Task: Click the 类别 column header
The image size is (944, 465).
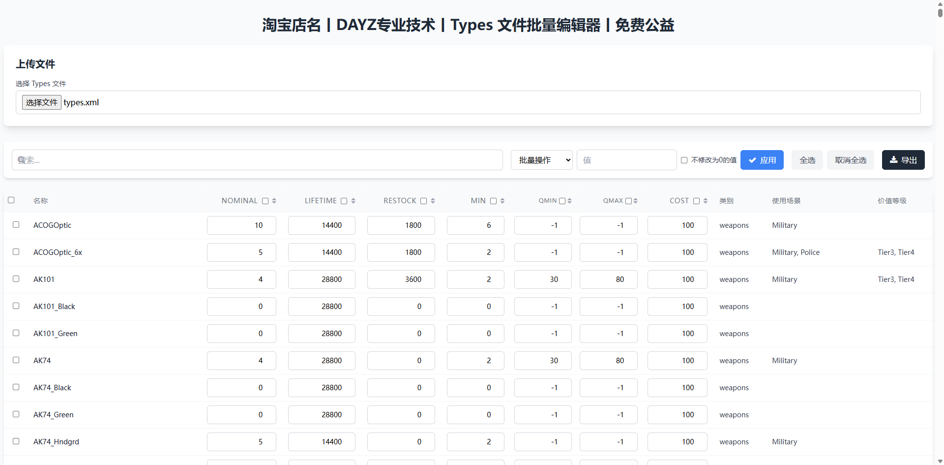Action: pos(726,201)
